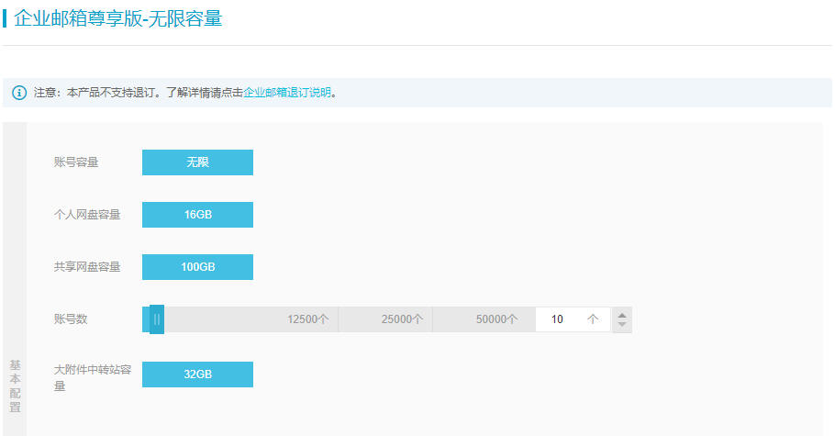
Task: Pick the 100GB shared netdisk capacity
Action: point(197,267)
